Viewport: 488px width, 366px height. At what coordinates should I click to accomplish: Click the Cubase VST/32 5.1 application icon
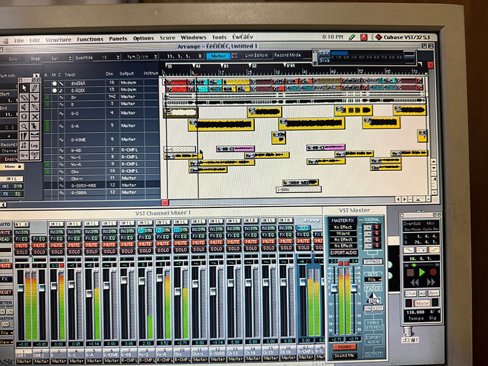[x=378, y=37]
